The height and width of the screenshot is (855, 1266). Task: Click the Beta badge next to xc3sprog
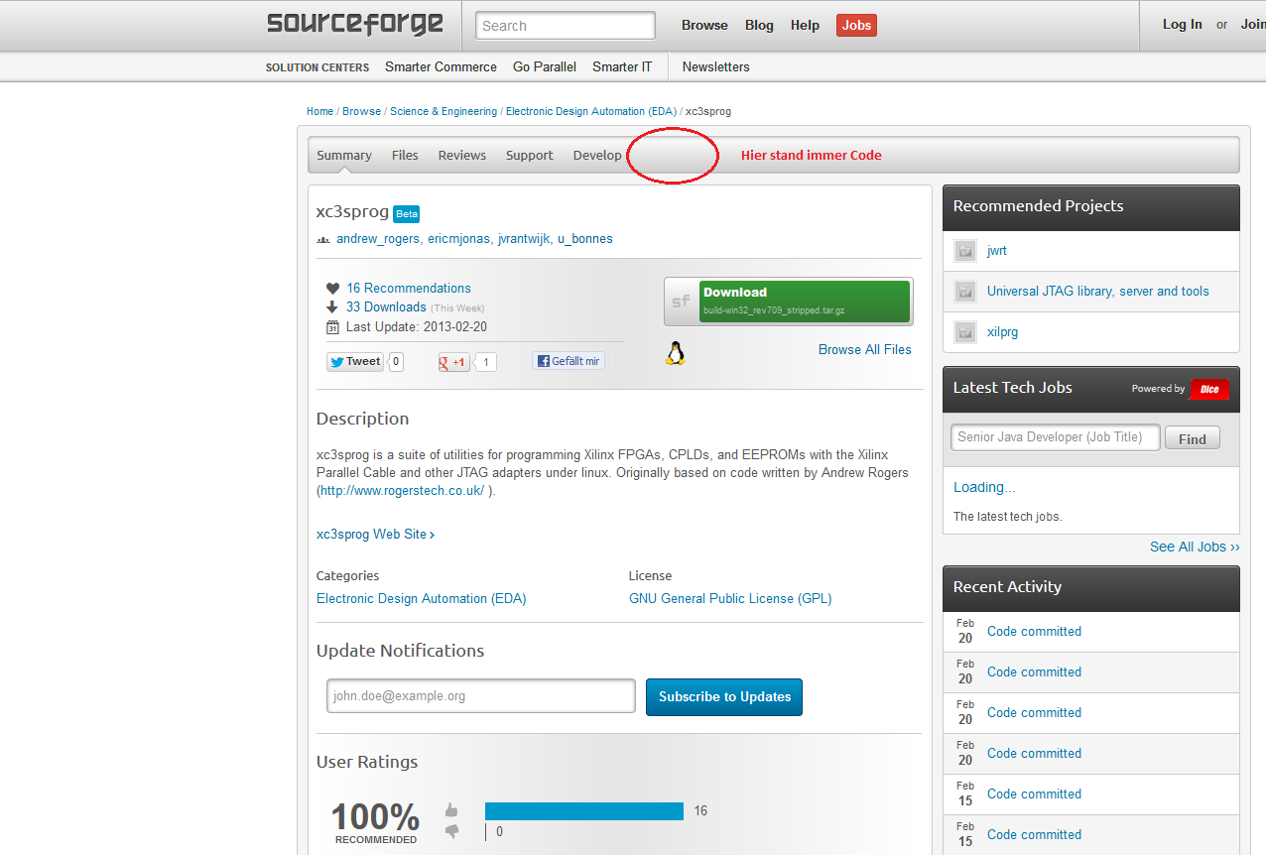pos(407,213)
